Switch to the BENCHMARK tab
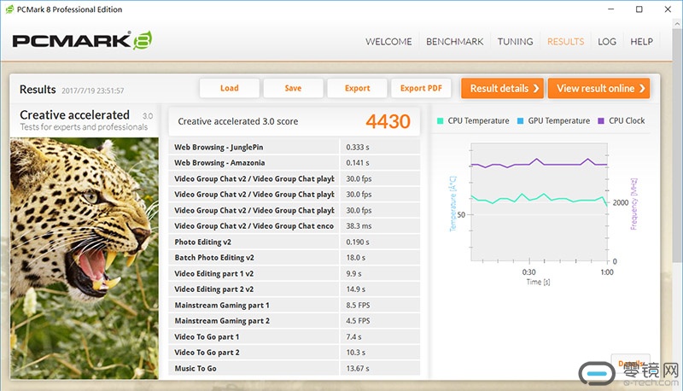Viewport: 683px width, 391px height. (454, 41)
